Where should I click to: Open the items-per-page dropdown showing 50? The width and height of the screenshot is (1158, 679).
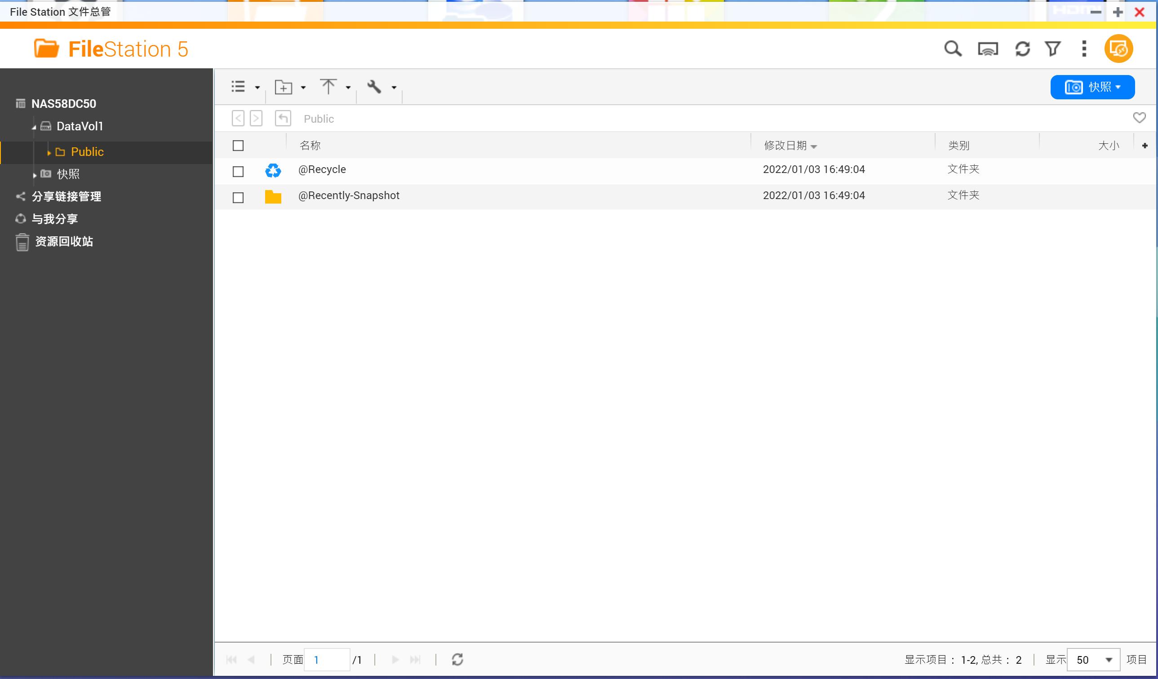[x=1093, y=660]
